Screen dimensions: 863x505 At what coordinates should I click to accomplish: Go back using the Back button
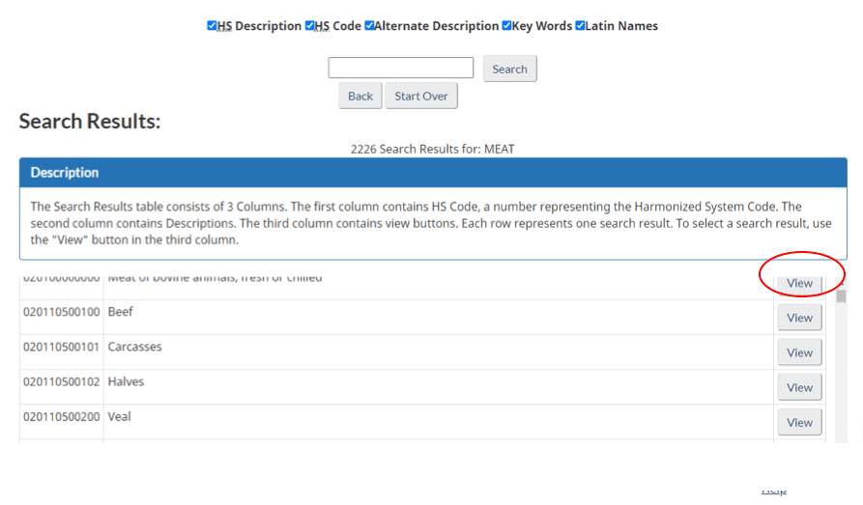(x=360, y=97)
